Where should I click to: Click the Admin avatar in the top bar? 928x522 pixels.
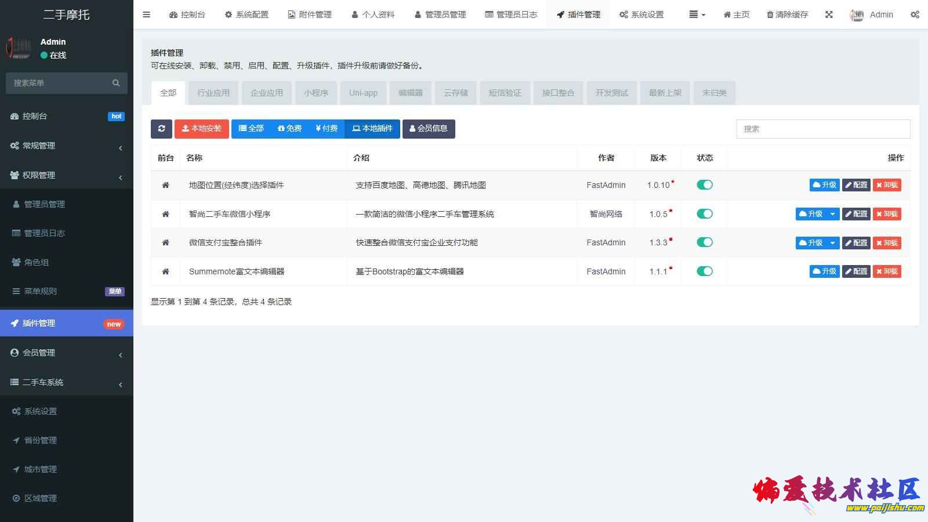pyautogui.click(x=857, y=15)
